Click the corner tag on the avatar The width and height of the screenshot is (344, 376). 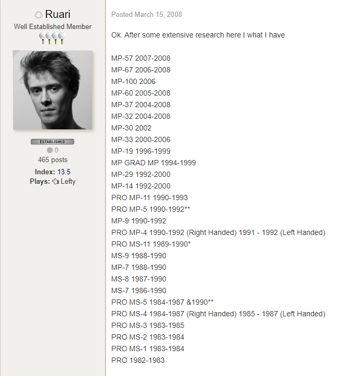[16, 53]
